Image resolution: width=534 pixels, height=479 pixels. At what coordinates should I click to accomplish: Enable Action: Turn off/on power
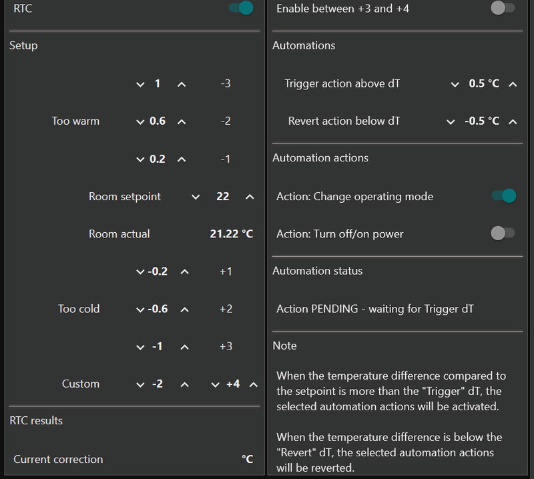pos(503,233)
